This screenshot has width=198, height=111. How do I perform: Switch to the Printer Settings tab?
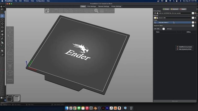tap(116, 6)
